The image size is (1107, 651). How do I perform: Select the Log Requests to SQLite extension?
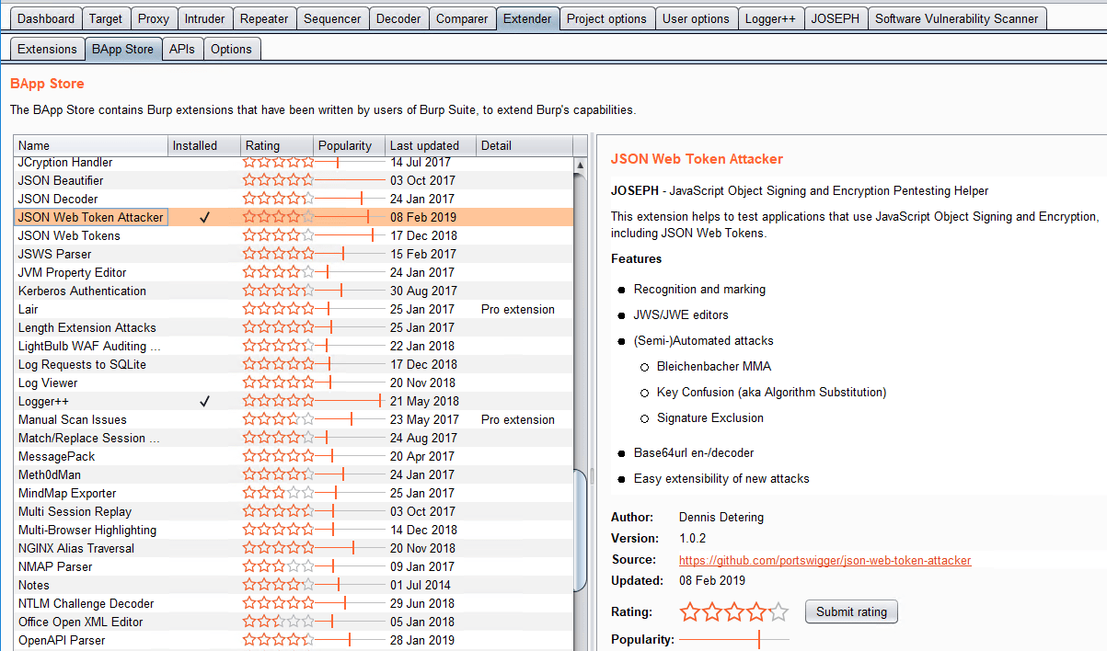click(x=294, y=364)
